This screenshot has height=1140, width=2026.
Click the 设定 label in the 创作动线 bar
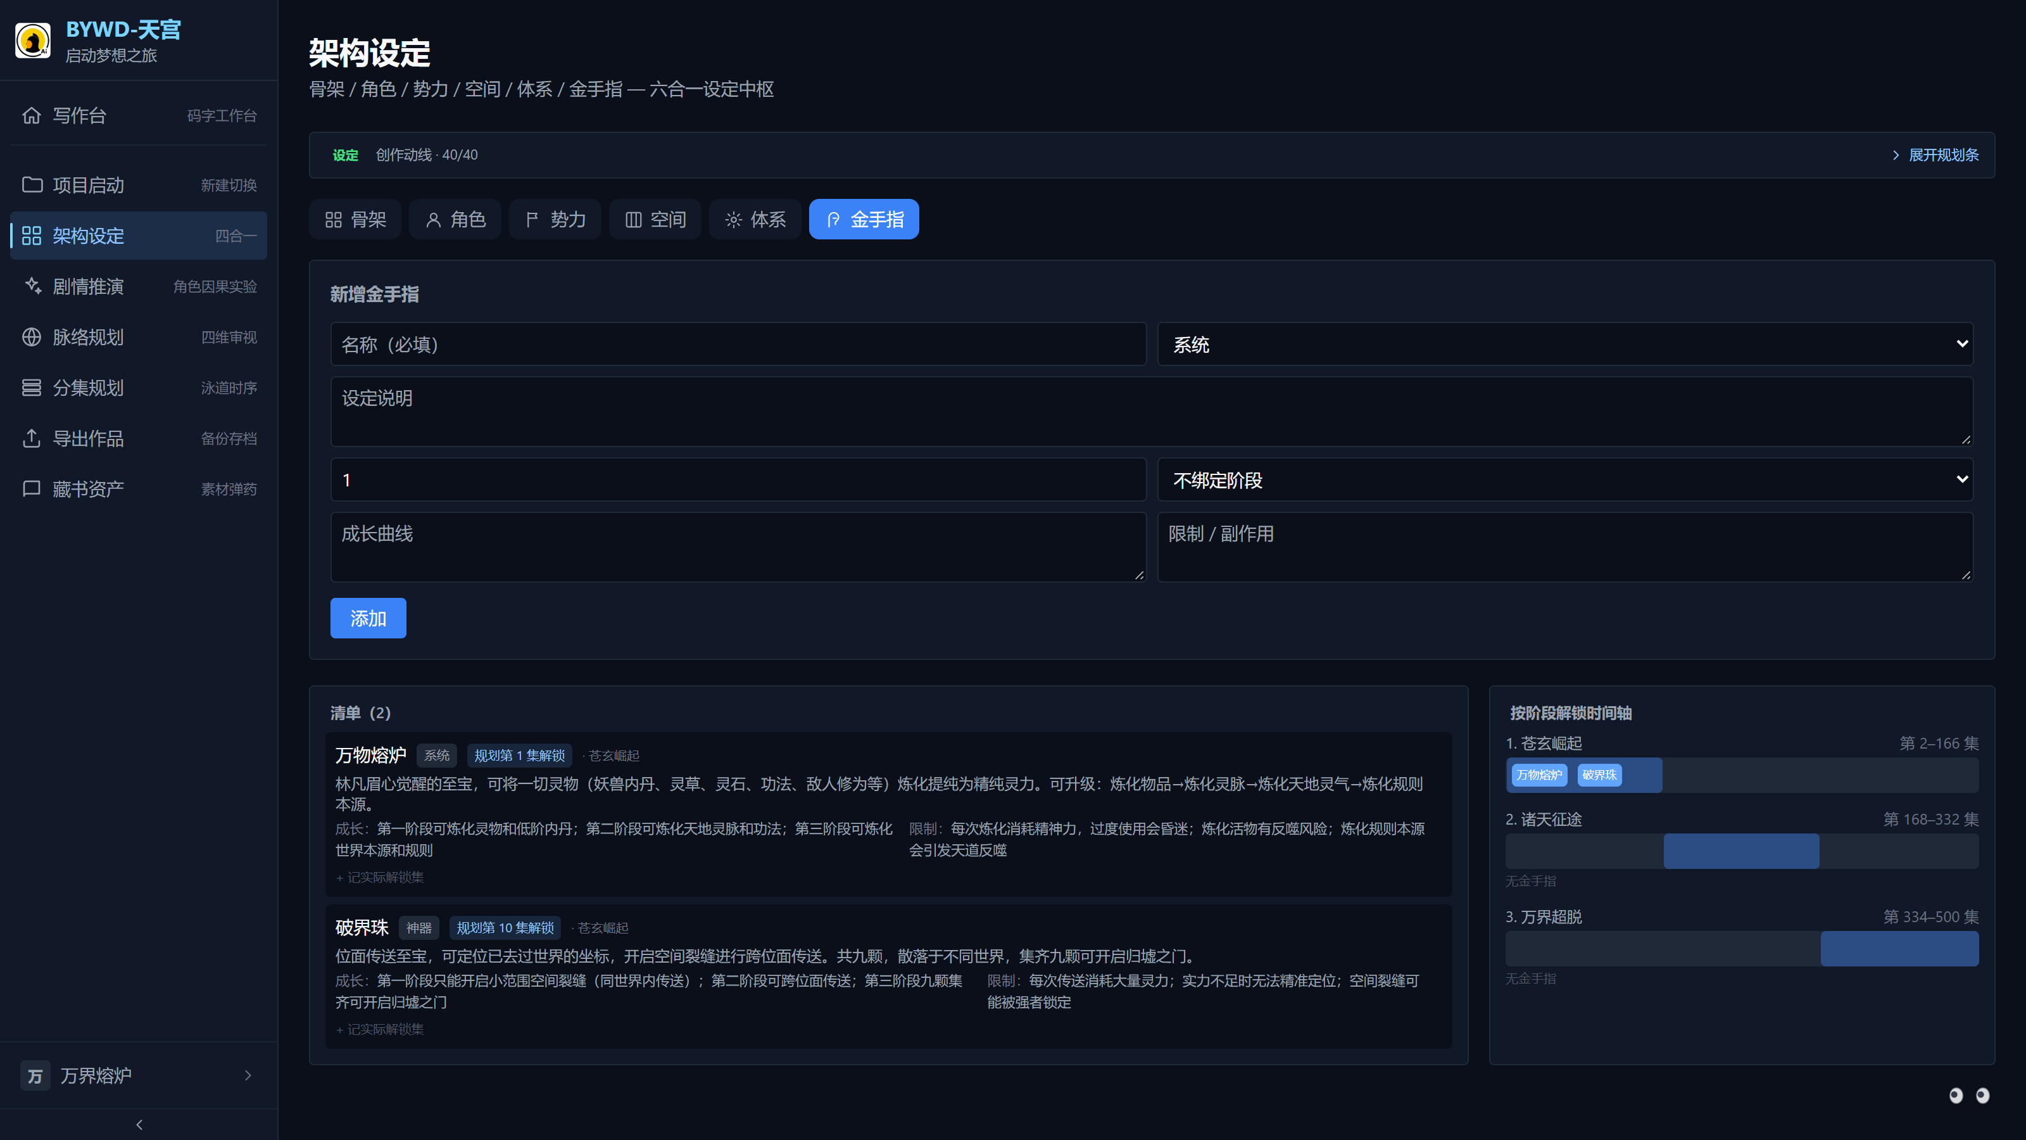click(x=345, y=155)
